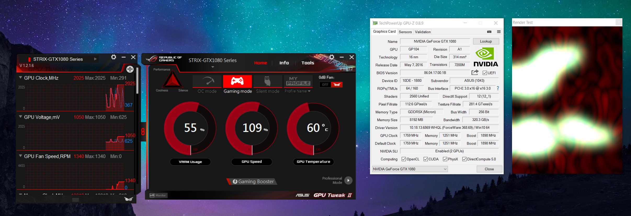Select Silent mode owl icon
Image resolution: width=631 pixels, height=216 pixels.
point(268,81)
